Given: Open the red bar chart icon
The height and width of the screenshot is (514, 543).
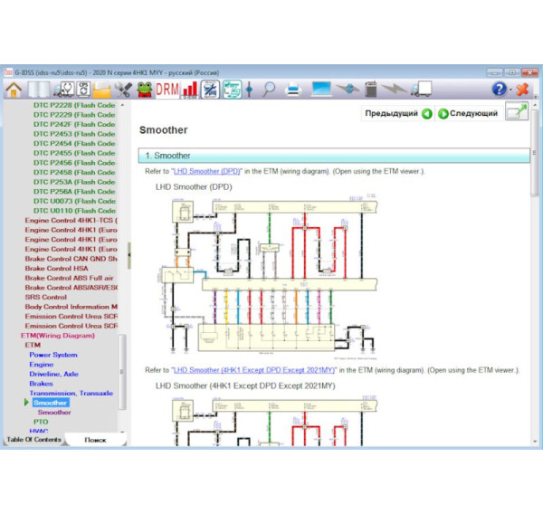Looking at the screenshot, I should (x=190, y=89).
